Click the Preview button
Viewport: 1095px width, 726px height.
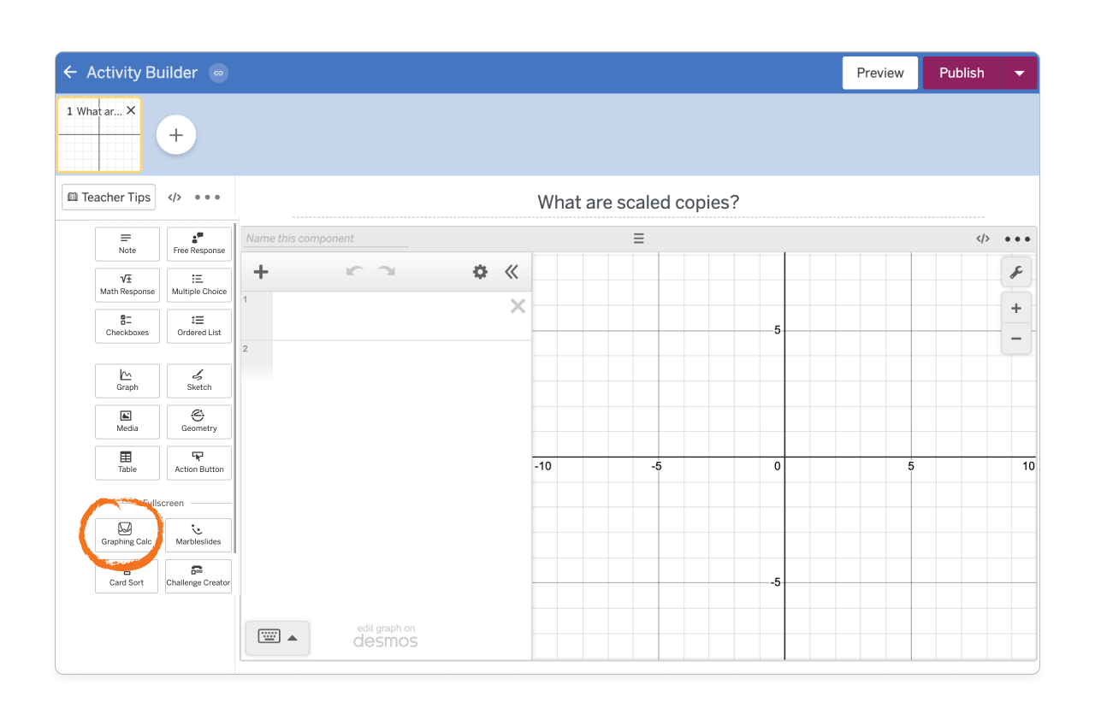click(879, 73)
